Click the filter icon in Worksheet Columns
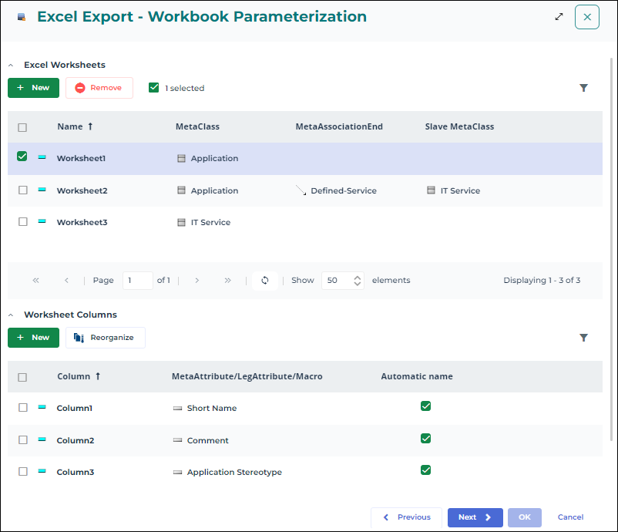The height and width of the screenshot is (532, 618). coord(583,338)
